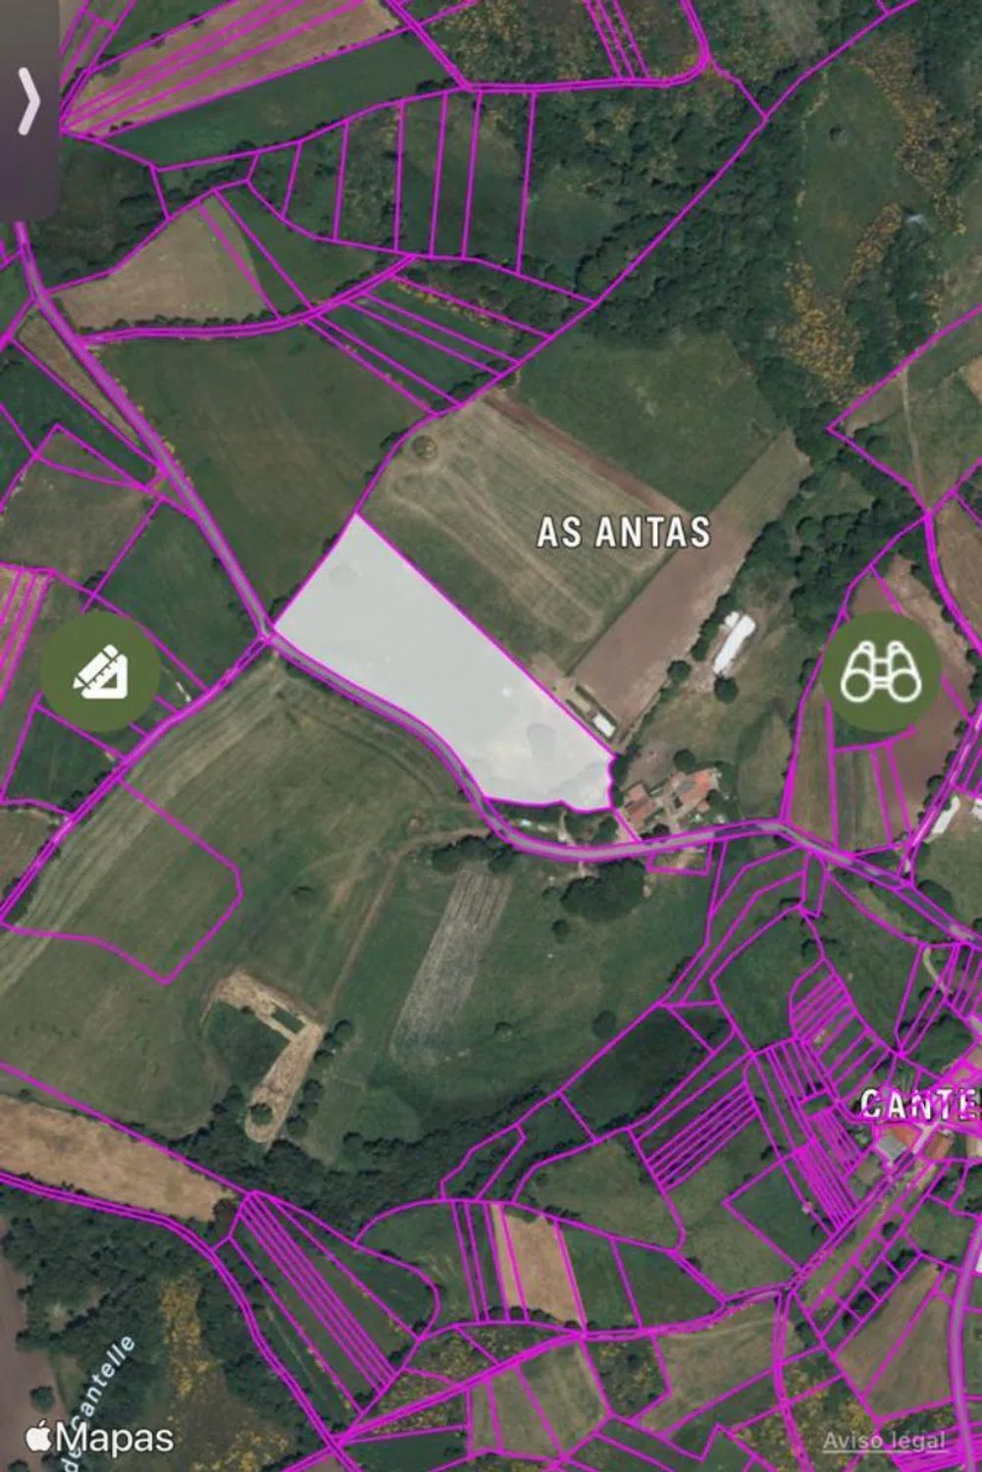Screen dimensions: 982x1472
Task: Tap the Apple Mapas logo
Action: pyautogui.click(x=100, y=1439)
